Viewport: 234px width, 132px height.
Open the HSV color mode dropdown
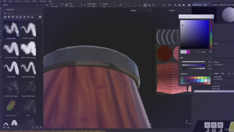tap(183, 58)
